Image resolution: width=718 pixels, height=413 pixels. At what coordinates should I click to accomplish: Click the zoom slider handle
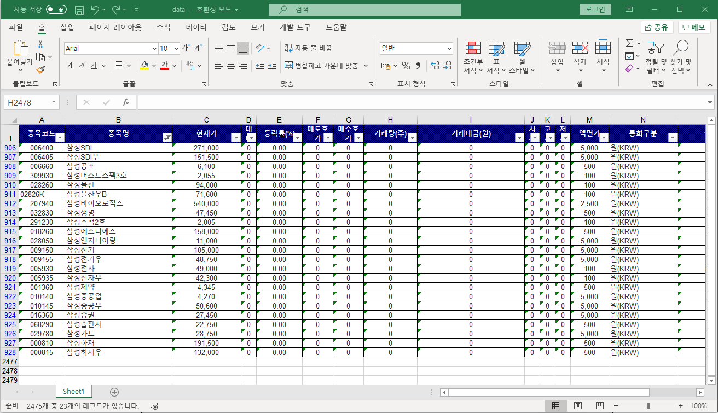[648, 406]
